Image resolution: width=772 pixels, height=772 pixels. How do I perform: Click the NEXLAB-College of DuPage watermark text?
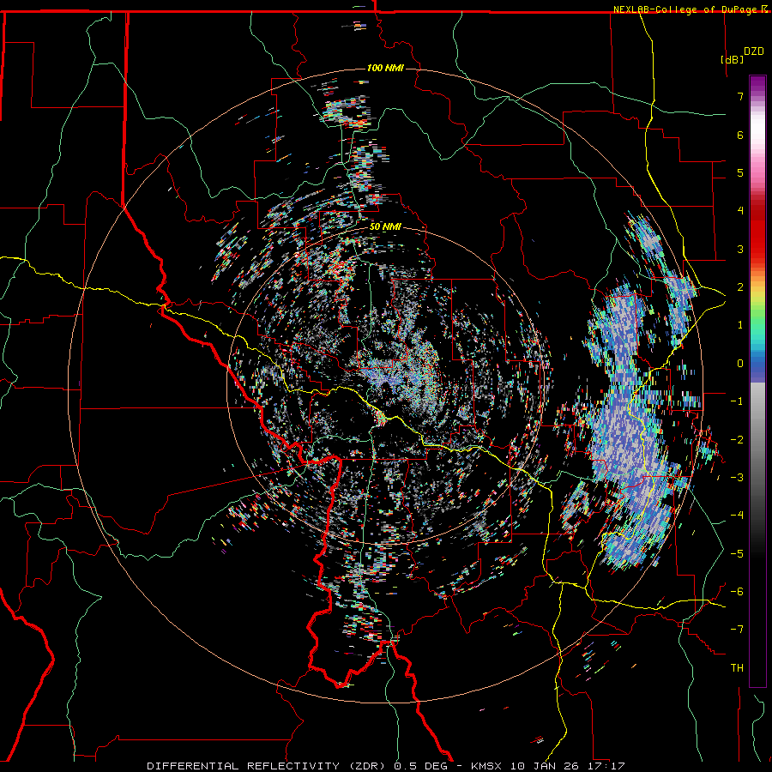[x=690, y=9]
